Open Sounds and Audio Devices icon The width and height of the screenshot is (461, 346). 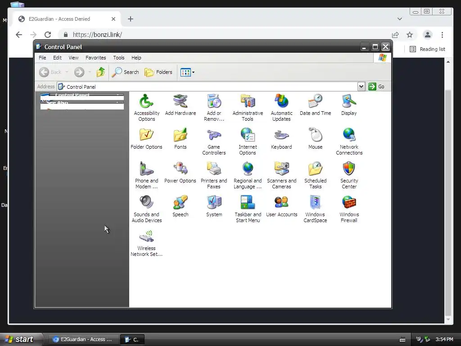[146, 209]
